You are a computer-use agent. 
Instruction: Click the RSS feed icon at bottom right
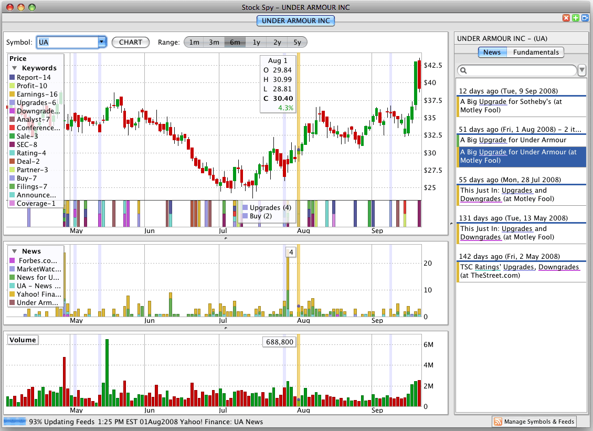tap(498, 422)
